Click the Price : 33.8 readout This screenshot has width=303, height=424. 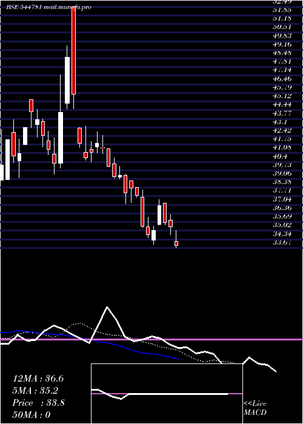(38, 403)
